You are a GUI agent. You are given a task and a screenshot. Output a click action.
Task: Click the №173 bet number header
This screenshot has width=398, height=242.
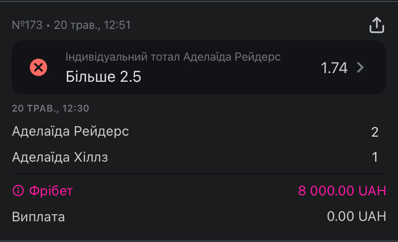click(27, 25)
